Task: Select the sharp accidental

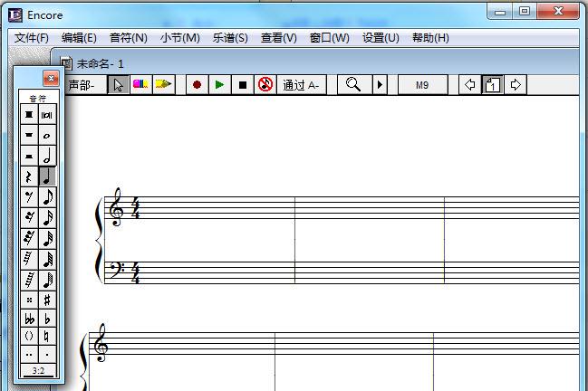Action: [47, 300]
